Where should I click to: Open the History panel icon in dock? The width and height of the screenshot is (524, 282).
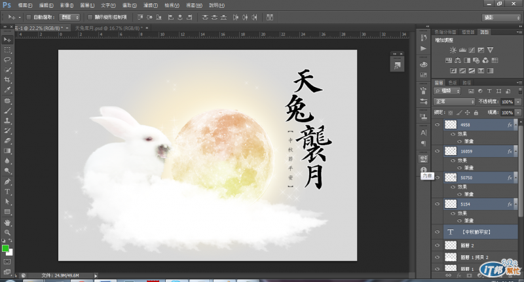point(423,37)
